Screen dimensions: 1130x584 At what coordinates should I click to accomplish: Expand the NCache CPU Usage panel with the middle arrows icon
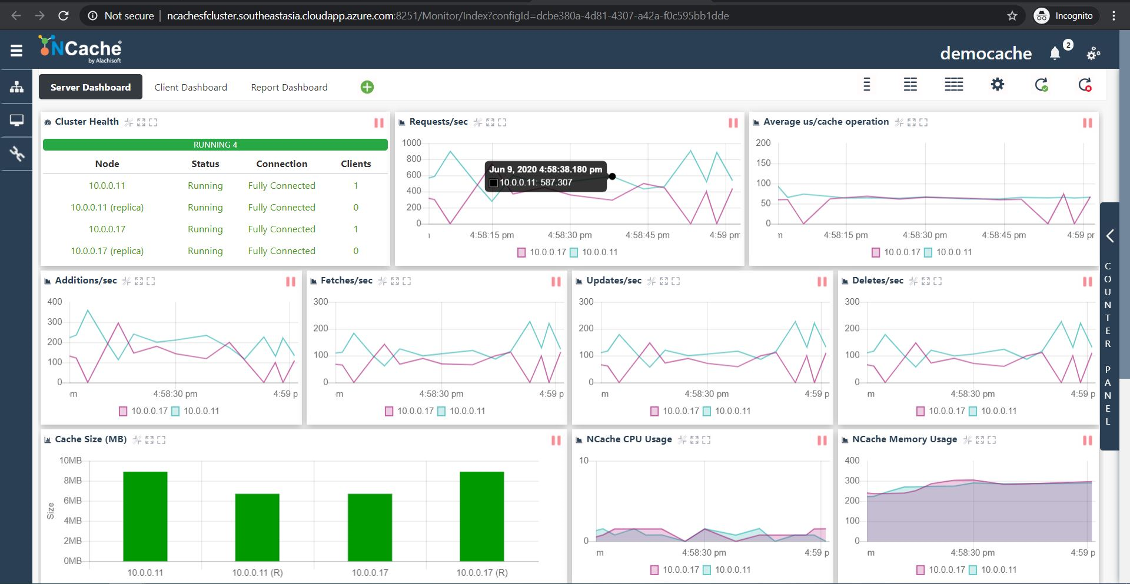pos(694,440)
